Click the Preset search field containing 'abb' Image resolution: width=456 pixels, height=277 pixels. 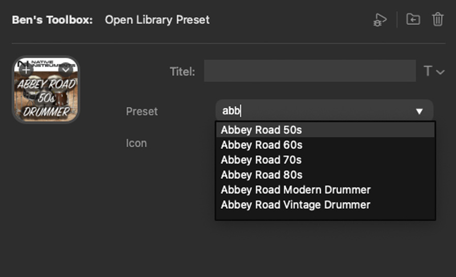click(x=305, y=111)
